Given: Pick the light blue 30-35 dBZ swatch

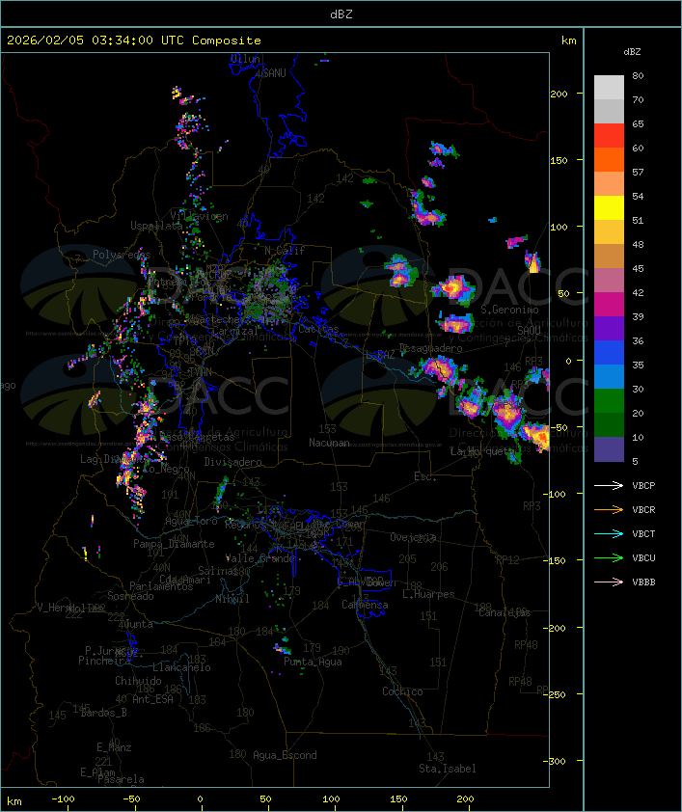Looking at the screenshot, I should pyautogui.click(x=609, y=376).
